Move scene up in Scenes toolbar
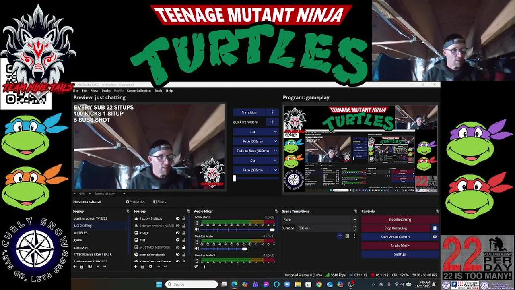The width and height of the screenshot is (515, 290). (98, 267)
